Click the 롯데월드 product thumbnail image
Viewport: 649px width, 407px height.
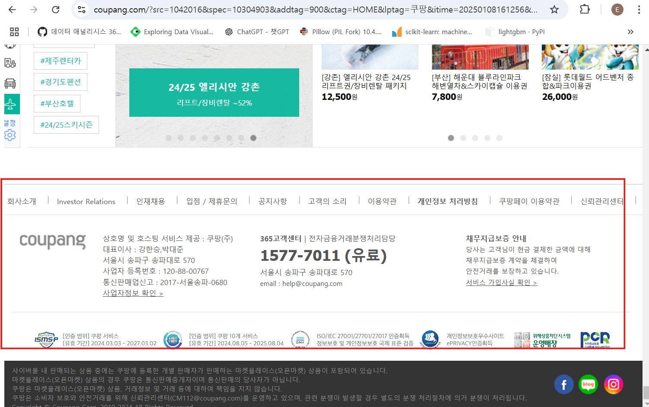590,57
